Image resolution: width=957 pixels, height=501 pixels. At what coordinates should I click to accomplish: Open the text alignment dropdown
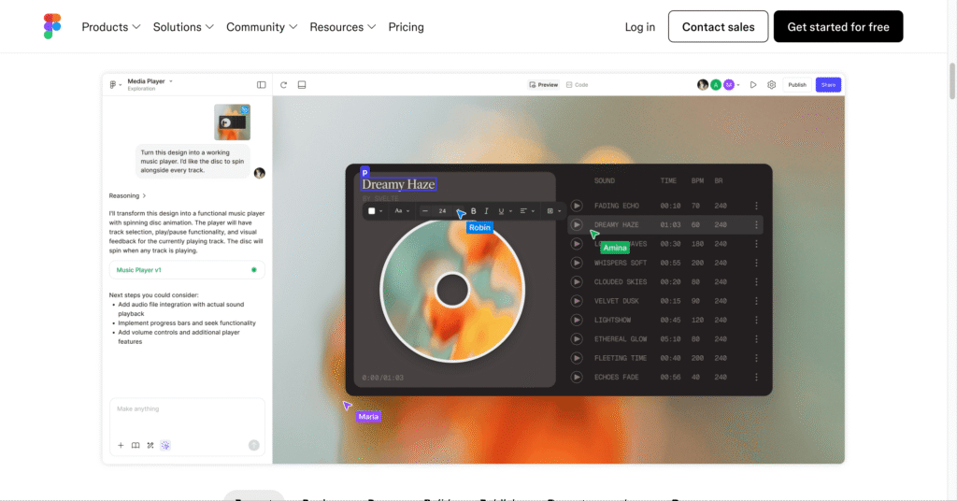(x=527, y=211)
